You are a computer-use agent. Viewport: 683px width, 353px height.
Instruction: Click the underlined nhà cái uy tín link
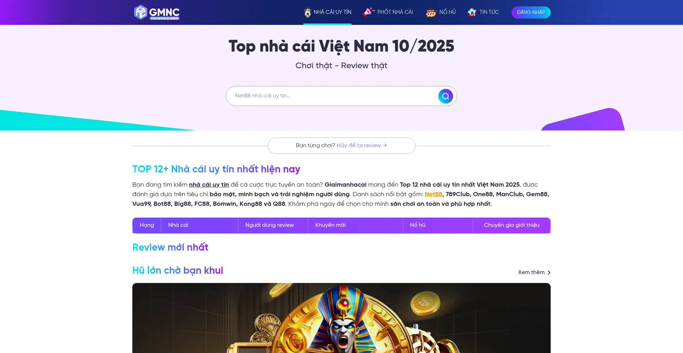pos(209,185)
